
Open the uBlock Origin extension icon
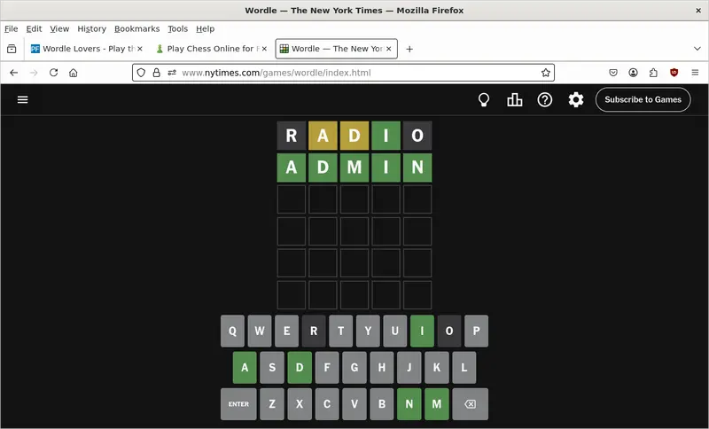click(674, 73)
